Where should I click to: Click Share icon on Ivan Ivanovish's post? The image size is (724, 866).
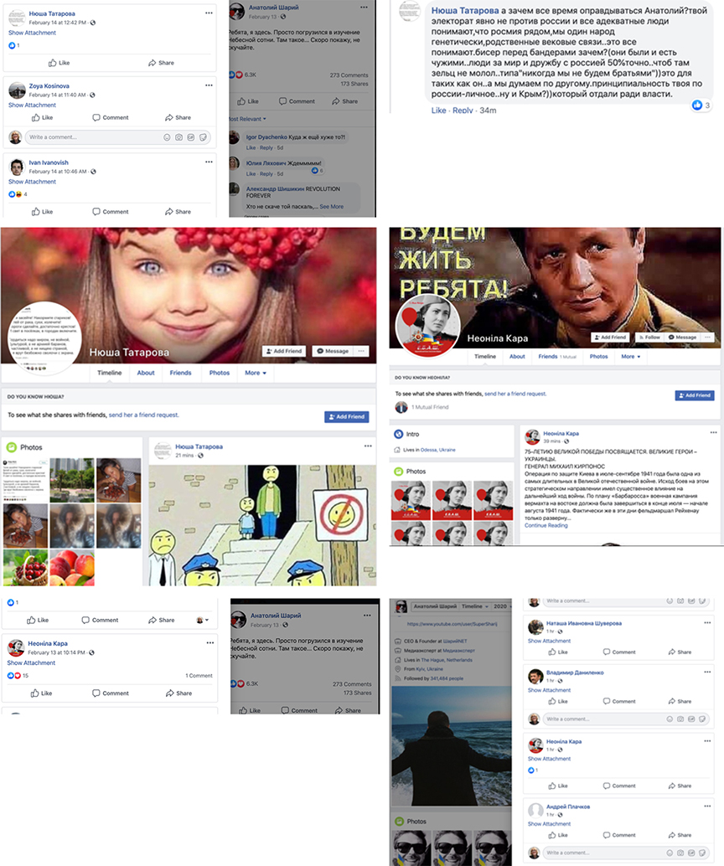point(178,212)
